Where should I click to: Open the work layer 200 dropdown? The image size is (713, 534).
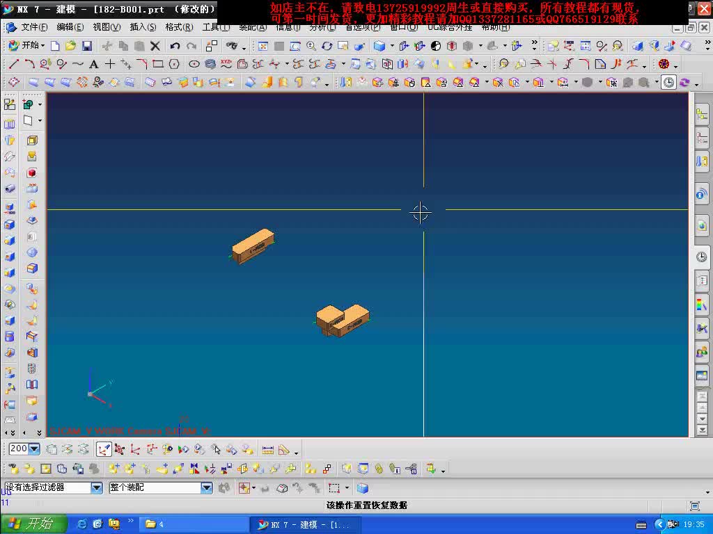tap(34, 449)
